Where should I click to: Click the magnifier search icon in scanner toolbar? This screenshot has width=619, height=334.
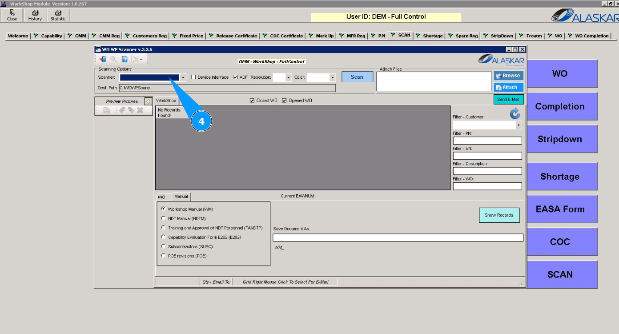(113, 59)
